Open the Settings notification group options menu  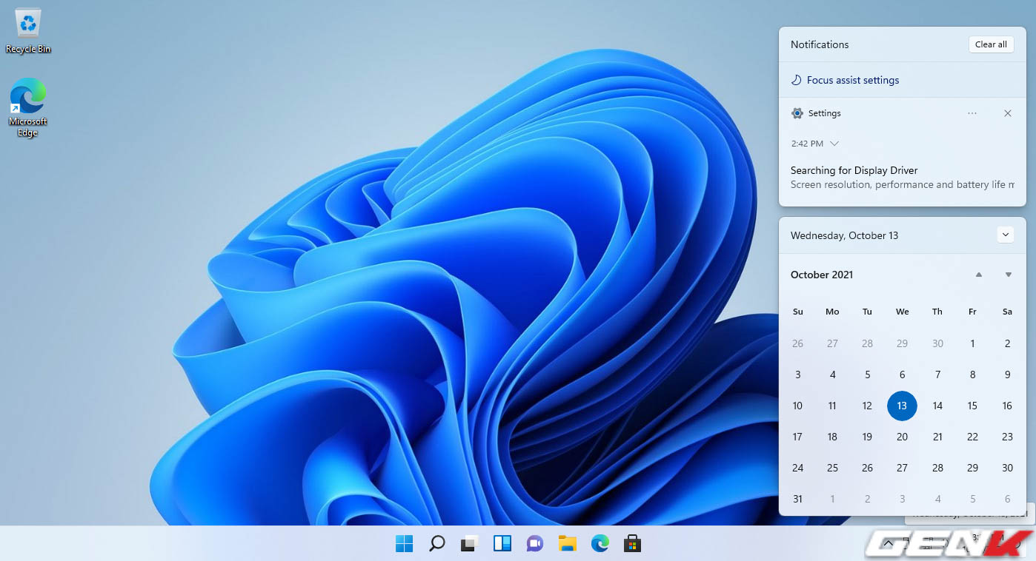[972, 112]
